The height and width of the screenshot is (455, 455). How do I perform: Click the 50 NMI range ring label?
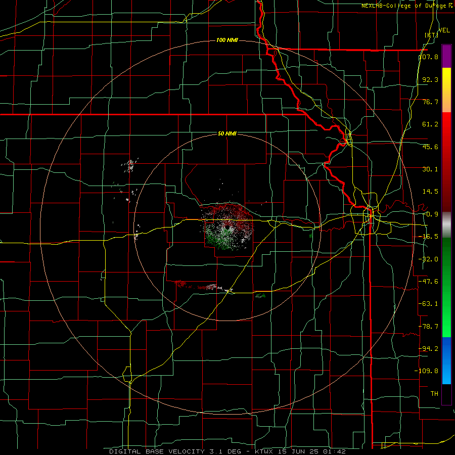point(227,133)
